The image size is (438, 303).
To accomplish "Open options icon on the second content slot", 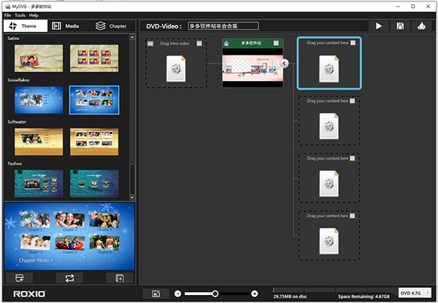I will click(353, 101).
